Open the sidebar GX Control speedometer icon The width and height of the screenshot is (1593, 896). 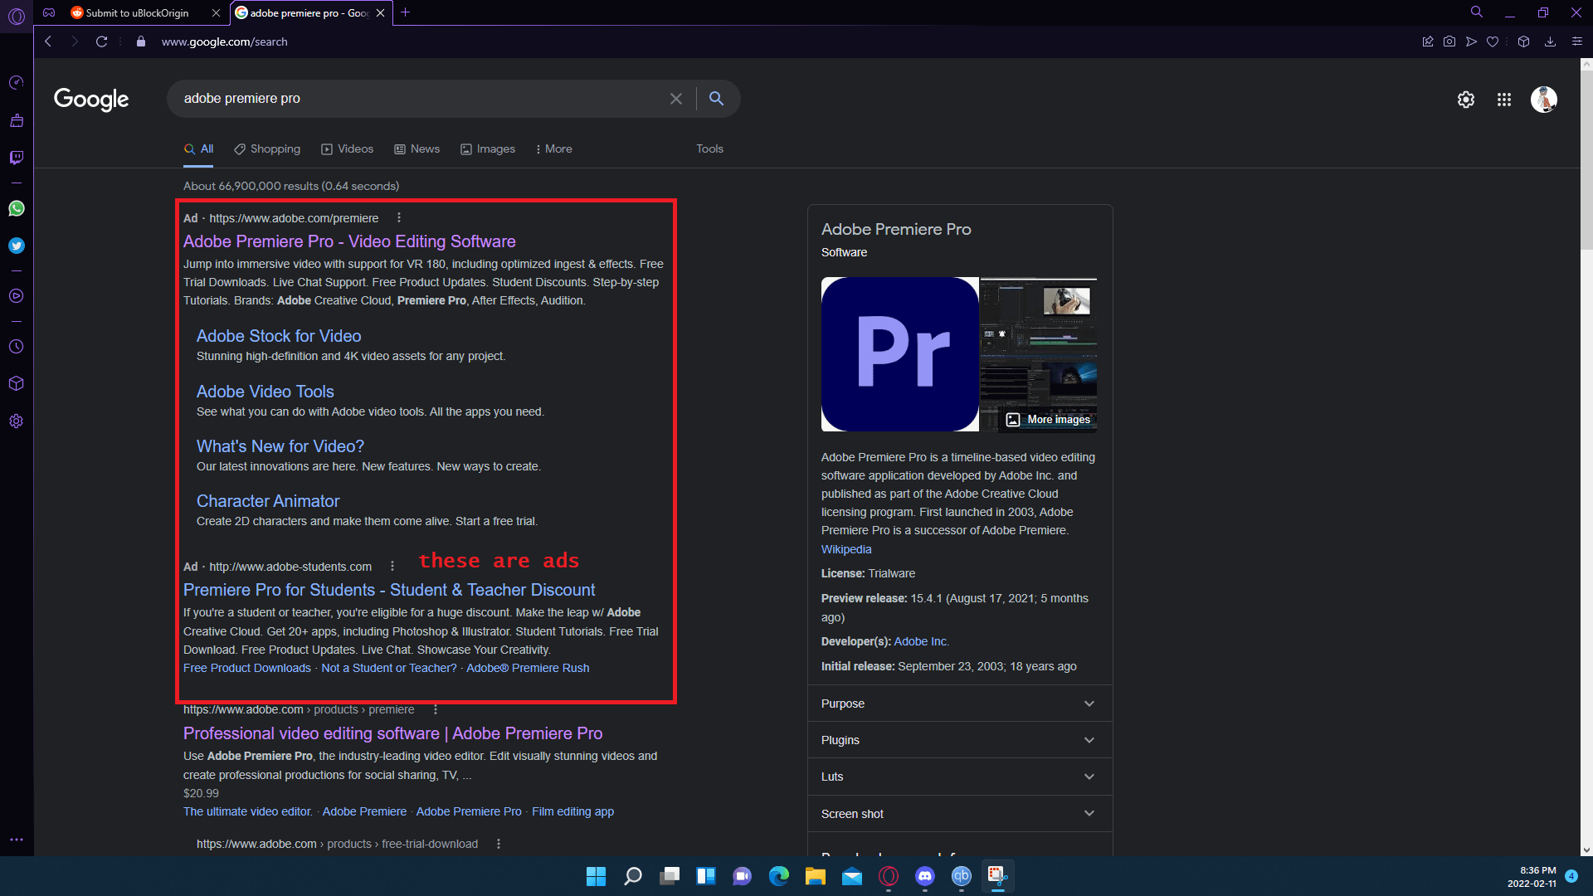16,83
